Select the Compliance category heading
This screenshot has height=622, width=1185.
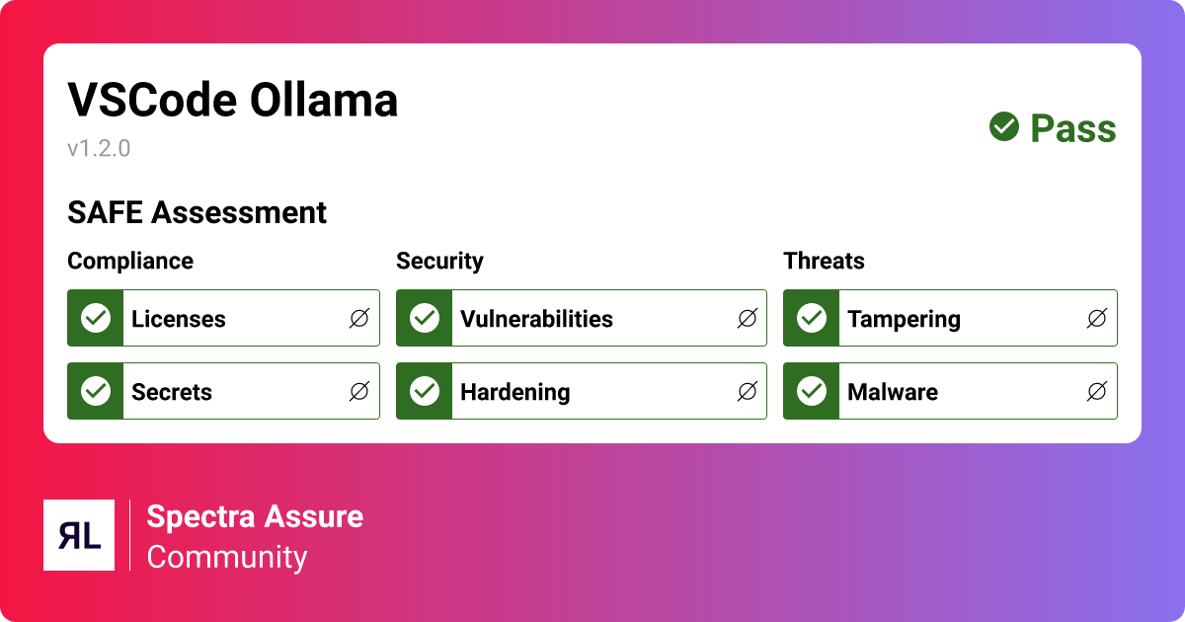pyautogui.click(x=130, y=261)
